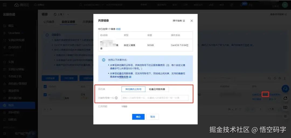The width and height of the screenshot is (291, 138).
Task: Confirm sharing with 确定 button
Action: tap(138, 117)
